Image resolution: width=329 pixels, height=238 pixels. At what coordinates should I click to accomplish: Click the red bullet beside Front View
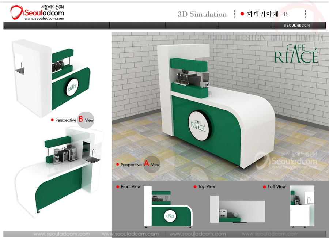point(118,187)
